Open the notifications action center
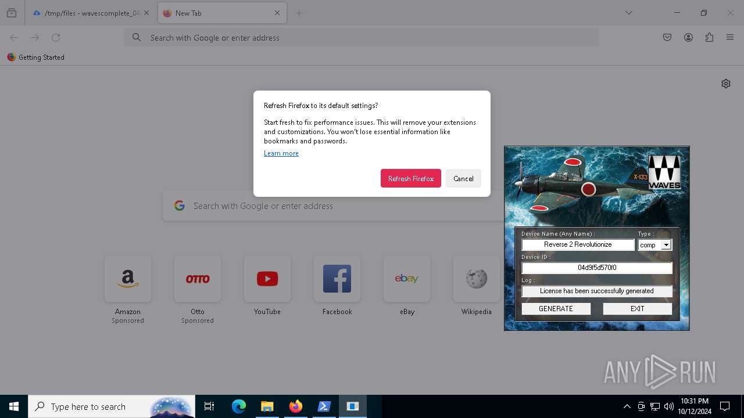This screenshot has width=744, height=418. tap(725, 406)
